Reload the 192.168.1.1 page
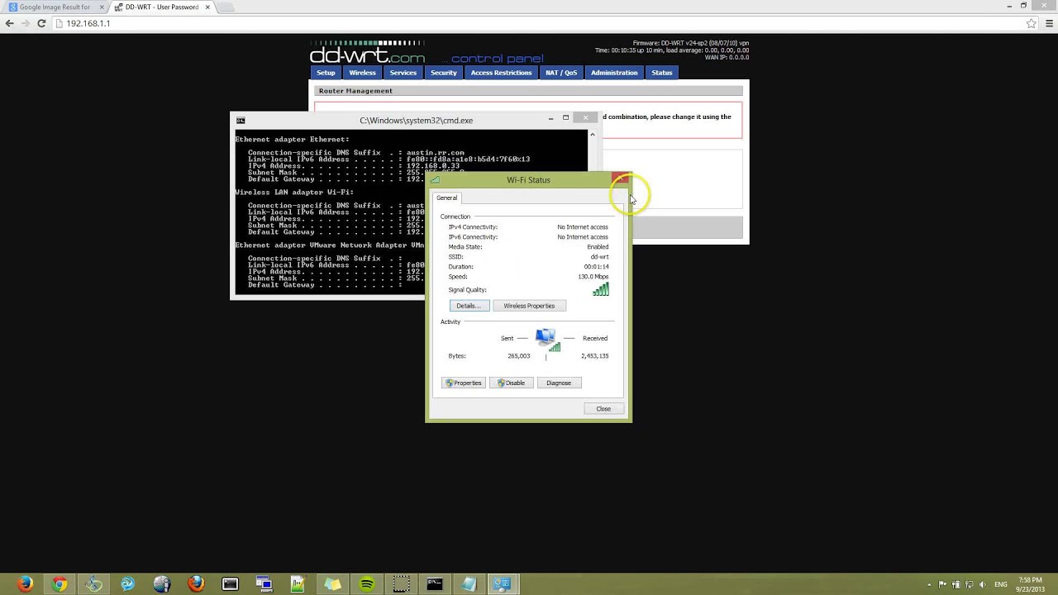Viewport: 1058px width, 595px height. coord(41,23)
